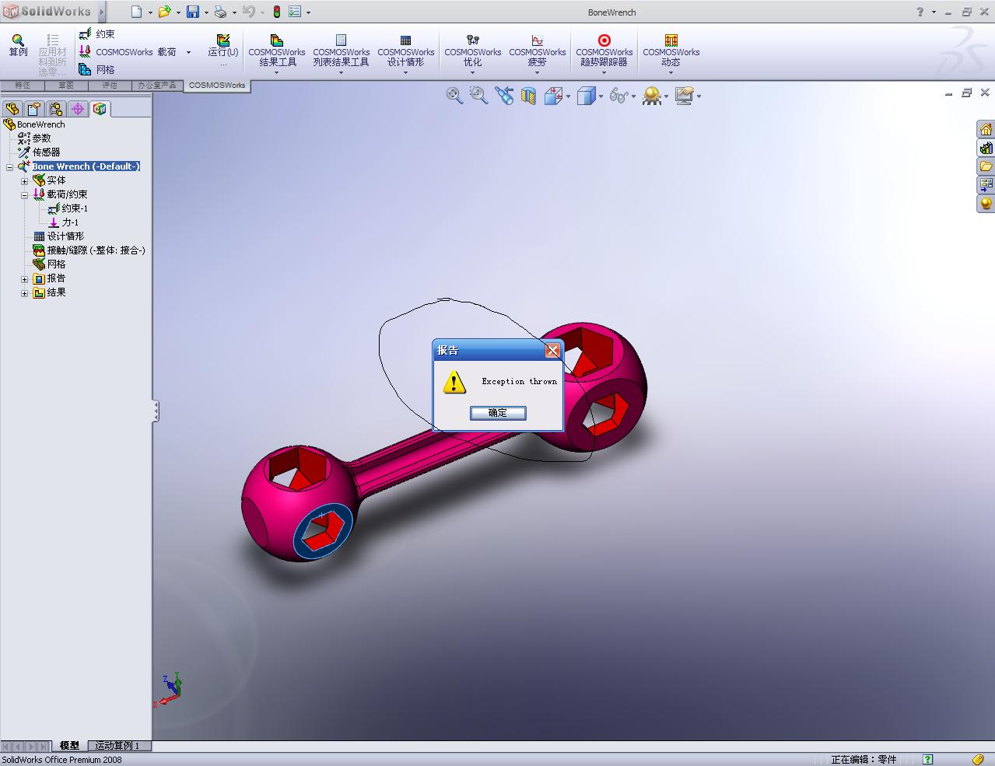Screen dimensions: 995x766
Task: Click the Rebuild traffic light icon
Action: pyautogui.click(x=276, y=12)
